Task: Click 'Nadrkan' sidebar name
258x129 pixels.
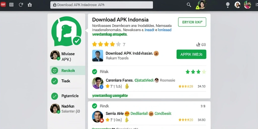Action: (68, 106)
